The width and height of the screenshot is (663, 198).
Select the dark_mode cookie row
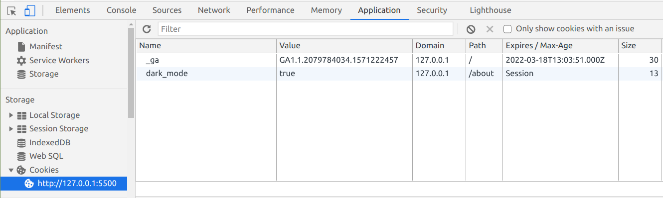pos(399,73)
